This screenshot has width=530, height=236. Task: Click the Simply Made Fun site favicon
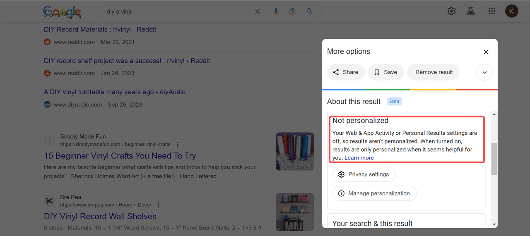tap(50, 141)
